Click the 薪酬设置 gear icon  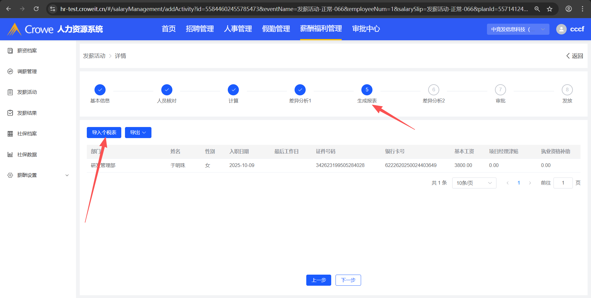(x=10, y=175)
